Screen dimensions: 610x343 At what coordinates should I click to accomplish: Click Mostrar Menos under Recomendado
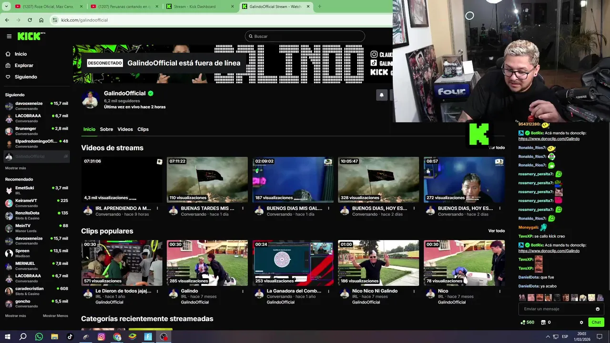click(x=55, y=316)
